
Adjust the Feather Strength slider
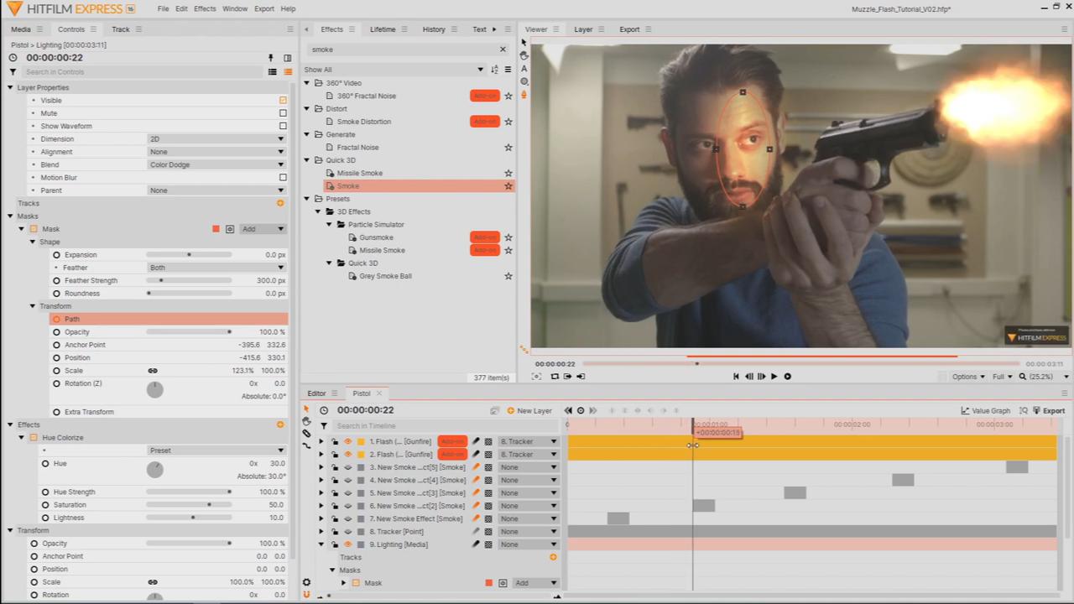(x=189, y=280)
